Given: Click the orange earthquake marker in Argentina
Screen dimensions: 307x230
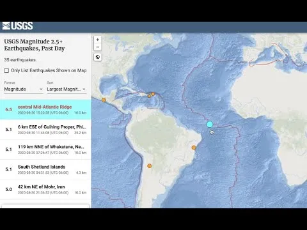Looking at the screenshot, I should (x=150, y=165).
